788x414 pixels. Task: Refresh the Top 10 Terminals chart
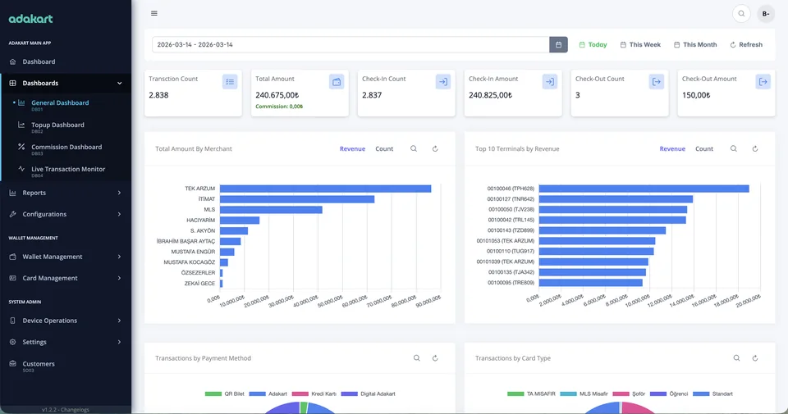pyautogui.click(x=755, y=148)
